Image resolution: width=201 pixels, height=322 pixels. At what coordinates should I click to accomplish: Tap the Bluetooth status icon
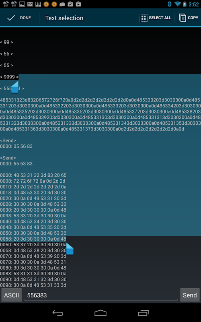click(169, 4)
